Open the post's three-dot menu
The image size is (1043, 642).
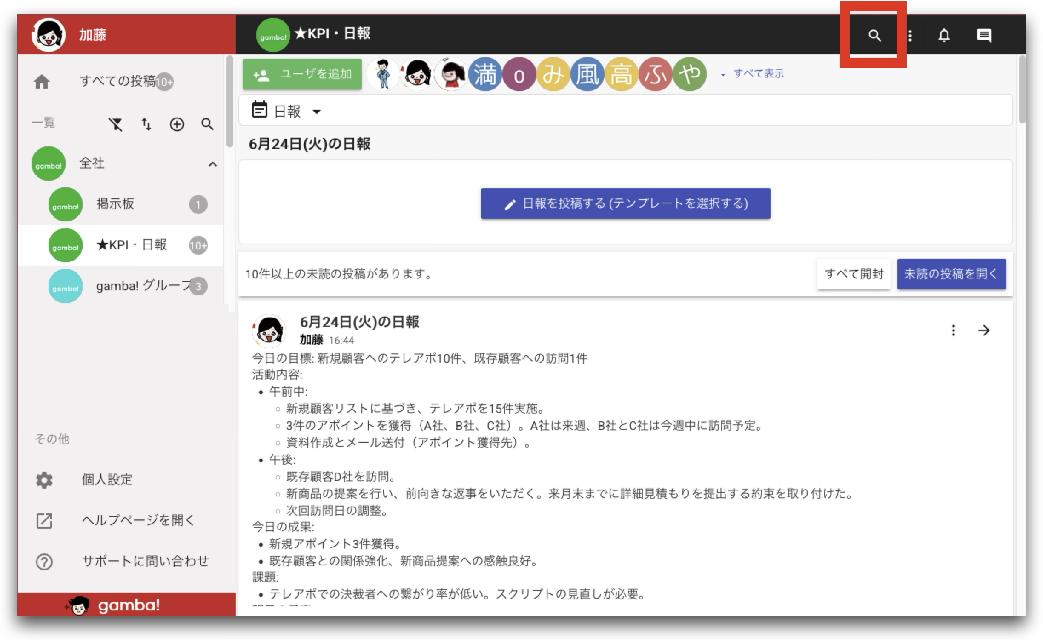tap(953, 330)
